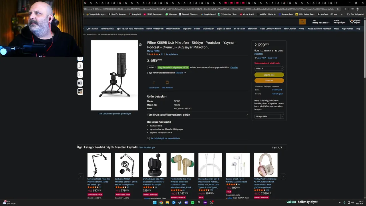Open the STARTGAME seller link
Screen dimensions: 366x206
click(277, 90)
